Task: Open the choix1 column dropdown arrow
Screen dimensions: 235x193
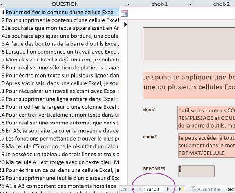Action: 190,4
